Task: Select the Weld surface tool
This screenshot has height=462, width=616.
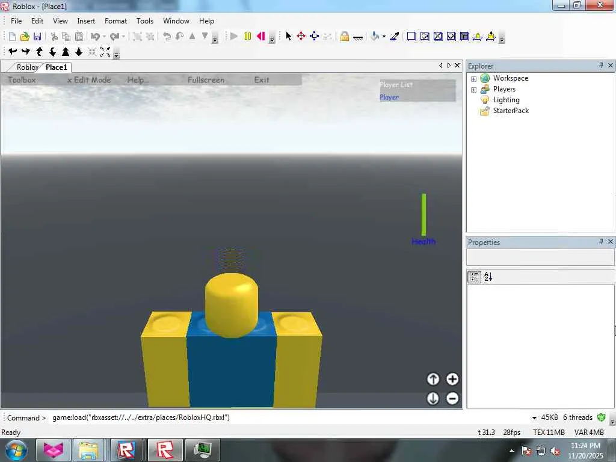Action: tap(438, 37)
